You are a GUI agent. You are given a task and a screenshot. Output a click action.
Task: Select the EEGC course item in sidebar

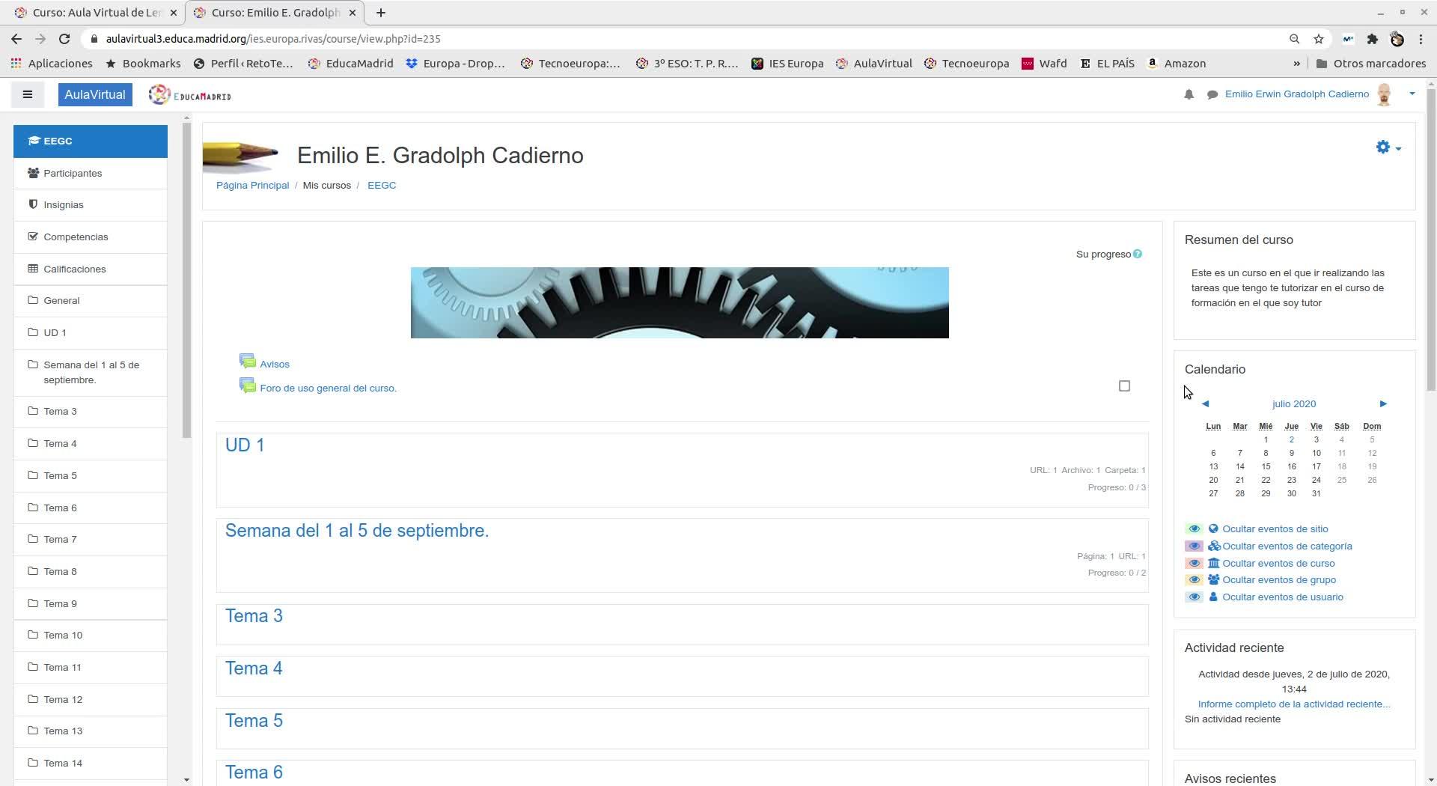tap(91, 141)
